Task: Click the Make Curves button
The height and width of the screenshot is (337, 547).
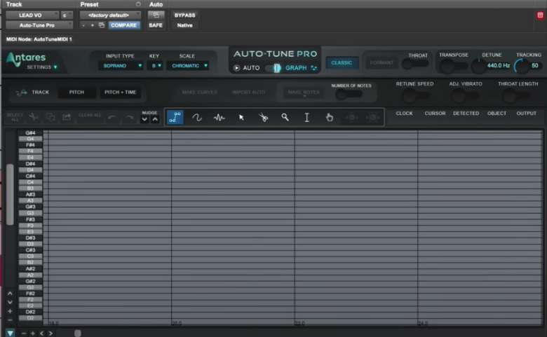Action: 200,92
